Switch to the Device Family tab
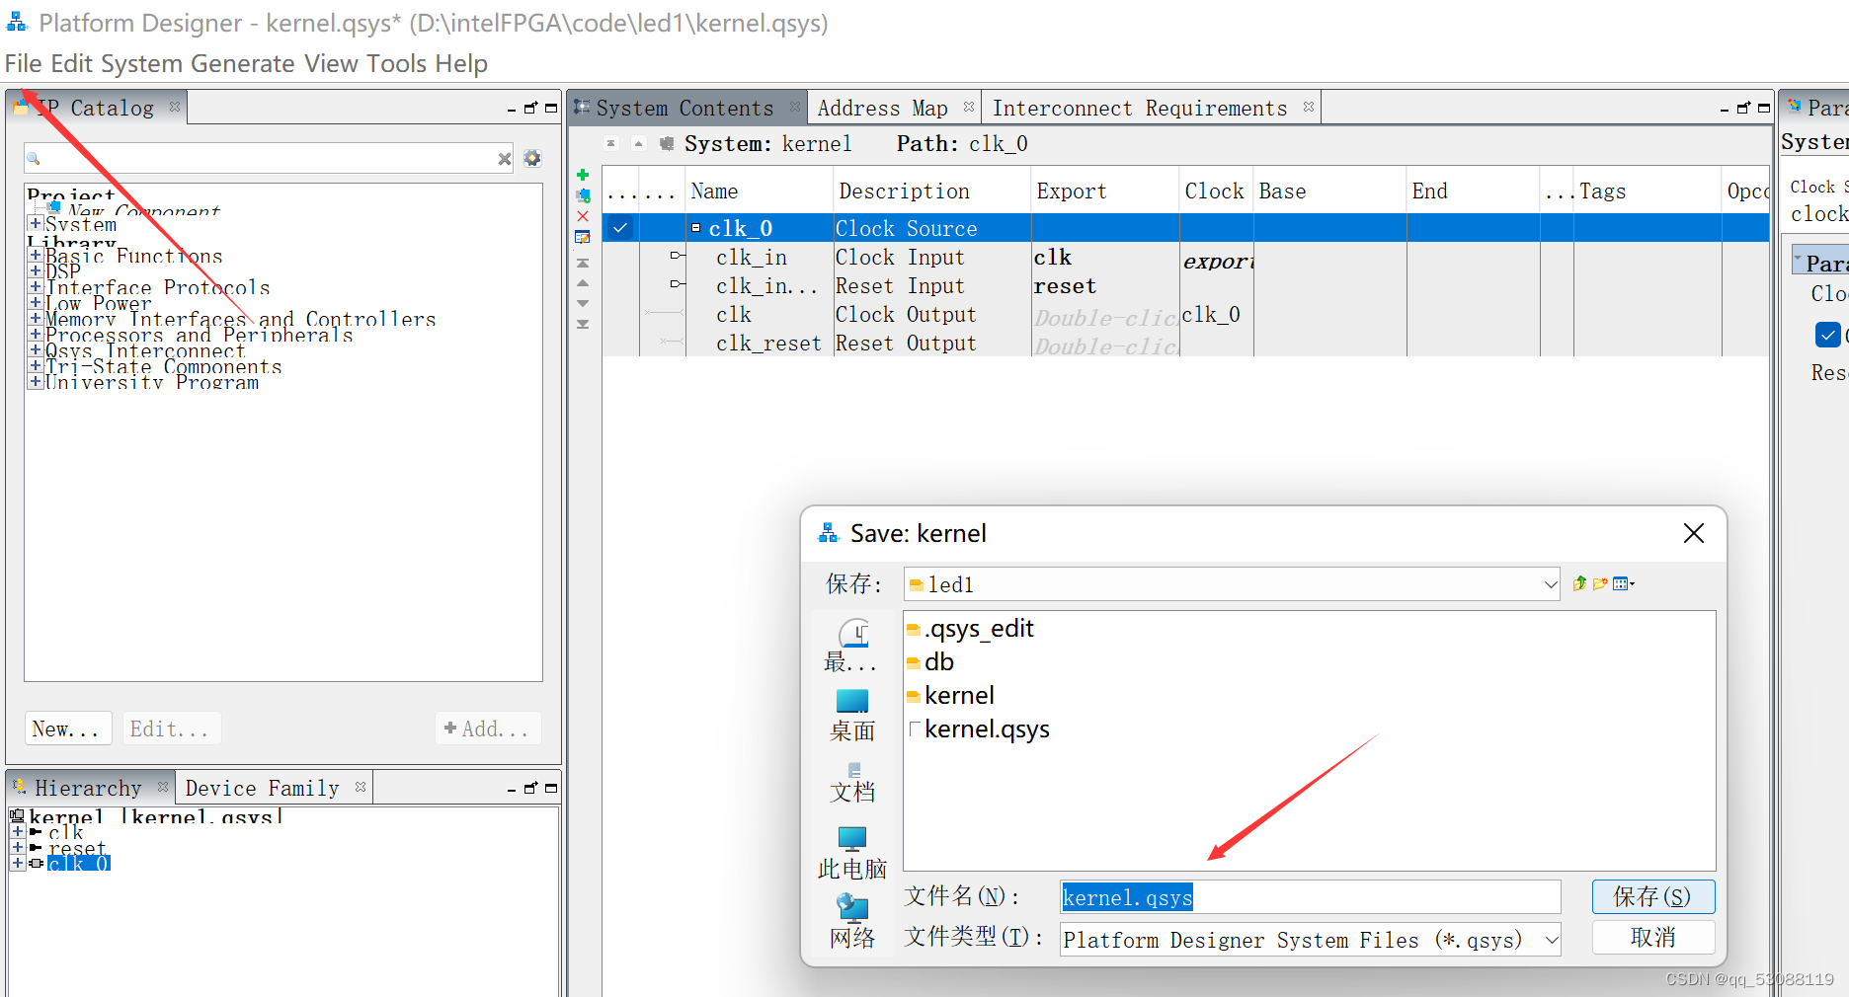This screenshot has width=1849, height=997. click(262, 788)
